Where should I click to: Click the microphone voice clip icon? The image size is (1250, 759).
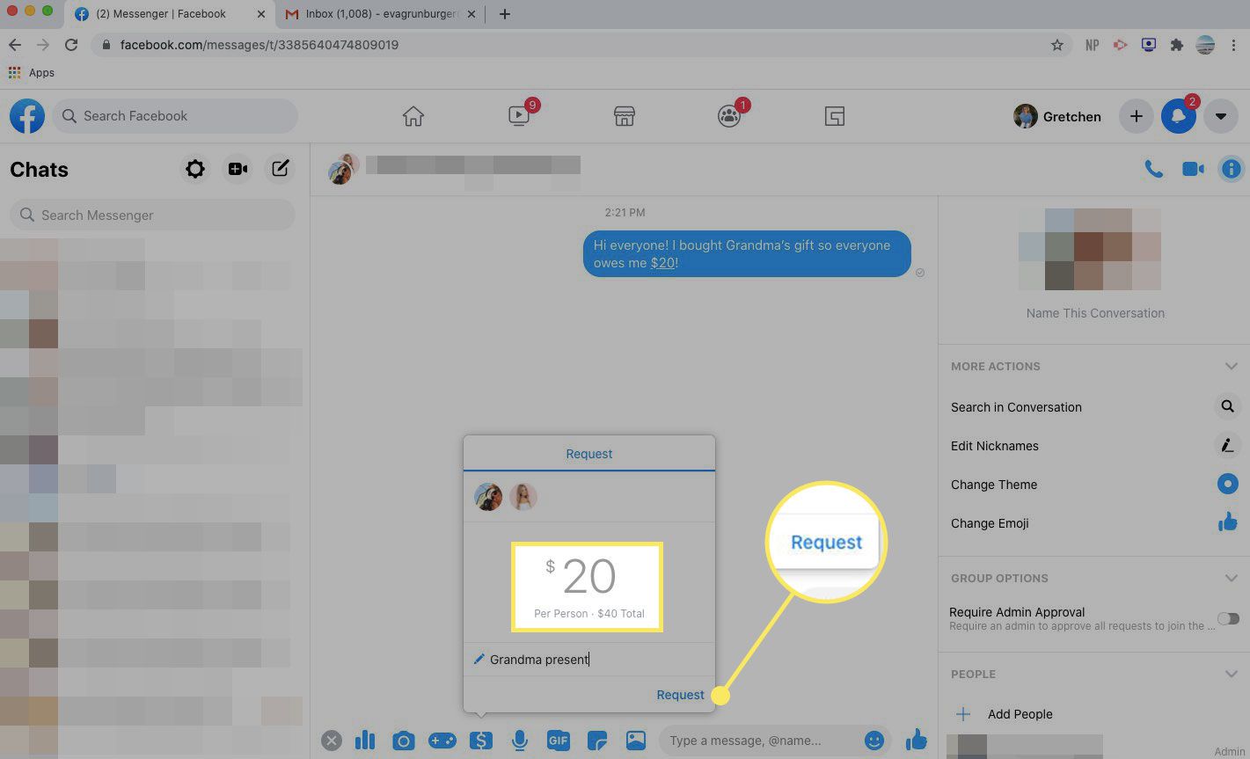(x=520, y=741)
